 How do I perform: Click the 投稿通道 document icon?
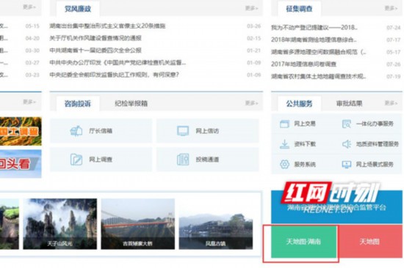pos(183,160)
